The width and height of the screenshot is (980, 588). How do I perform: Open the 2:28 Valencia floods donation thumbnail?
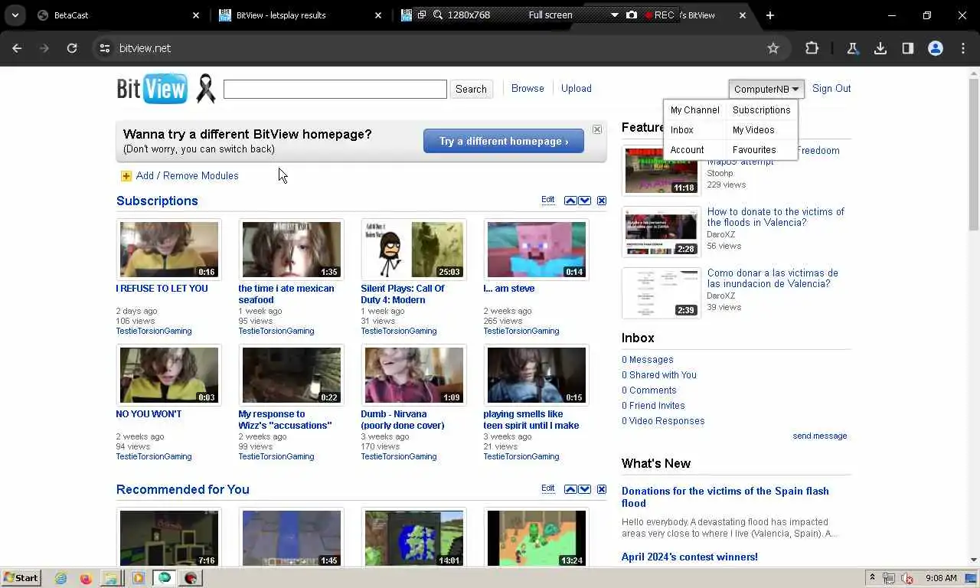coord(661,232)
